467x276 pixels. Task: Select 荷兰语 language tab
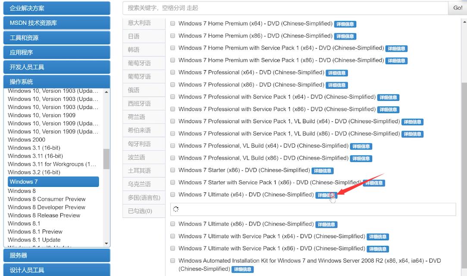click(144, 117)
